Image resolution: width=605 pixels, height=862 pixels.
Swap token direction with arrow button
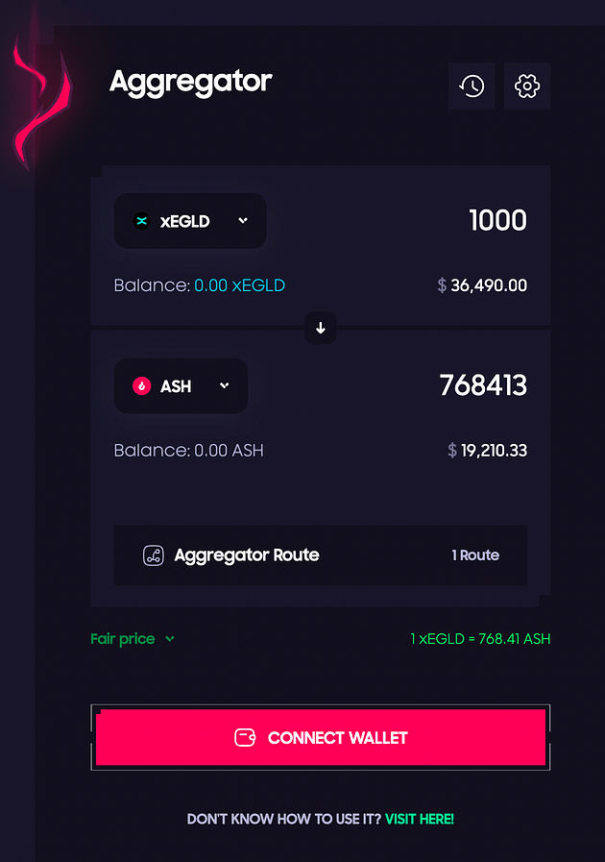click(x=321, y=328)
